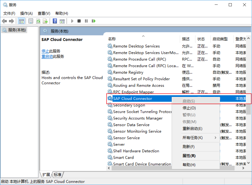
Task: Click gear icon beside Remote Desktop Services
Action: coord(110,46)
